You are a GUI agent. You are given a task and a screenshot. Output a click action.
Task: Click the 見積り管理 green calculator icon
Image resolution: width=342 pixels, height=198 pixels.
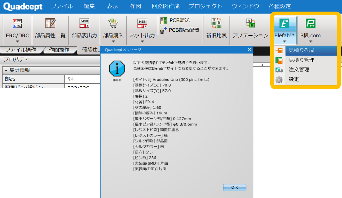[x=279, y=60]
